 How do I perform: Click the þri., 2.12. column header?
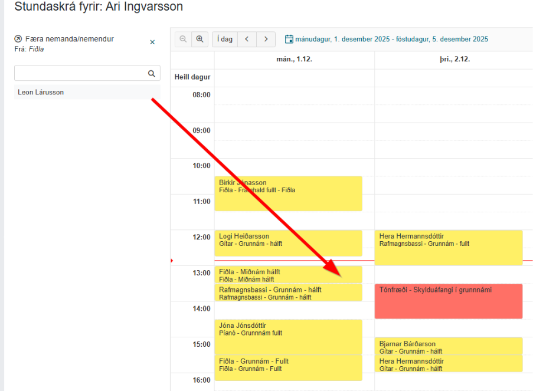(455, 59)
